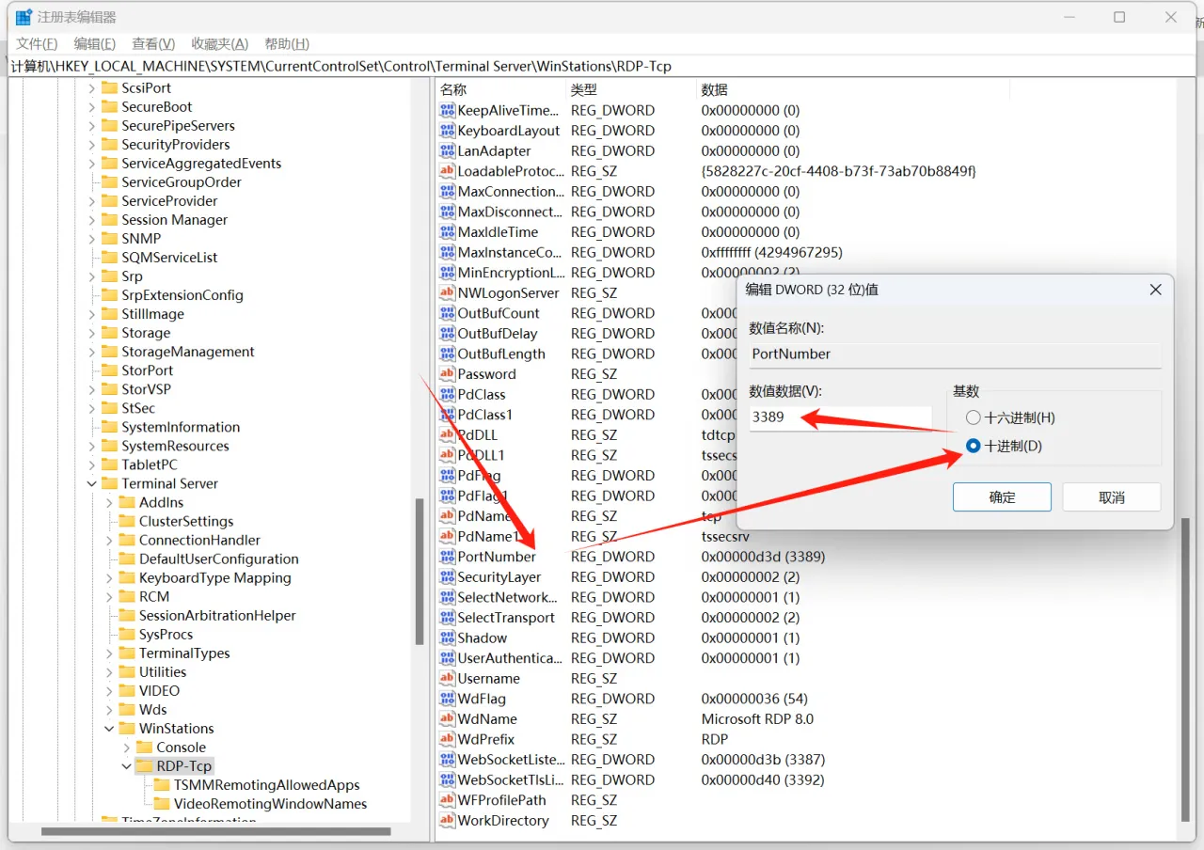Click the Password string value icon
The image size is (1204, 850).
[x=447, y=374]
